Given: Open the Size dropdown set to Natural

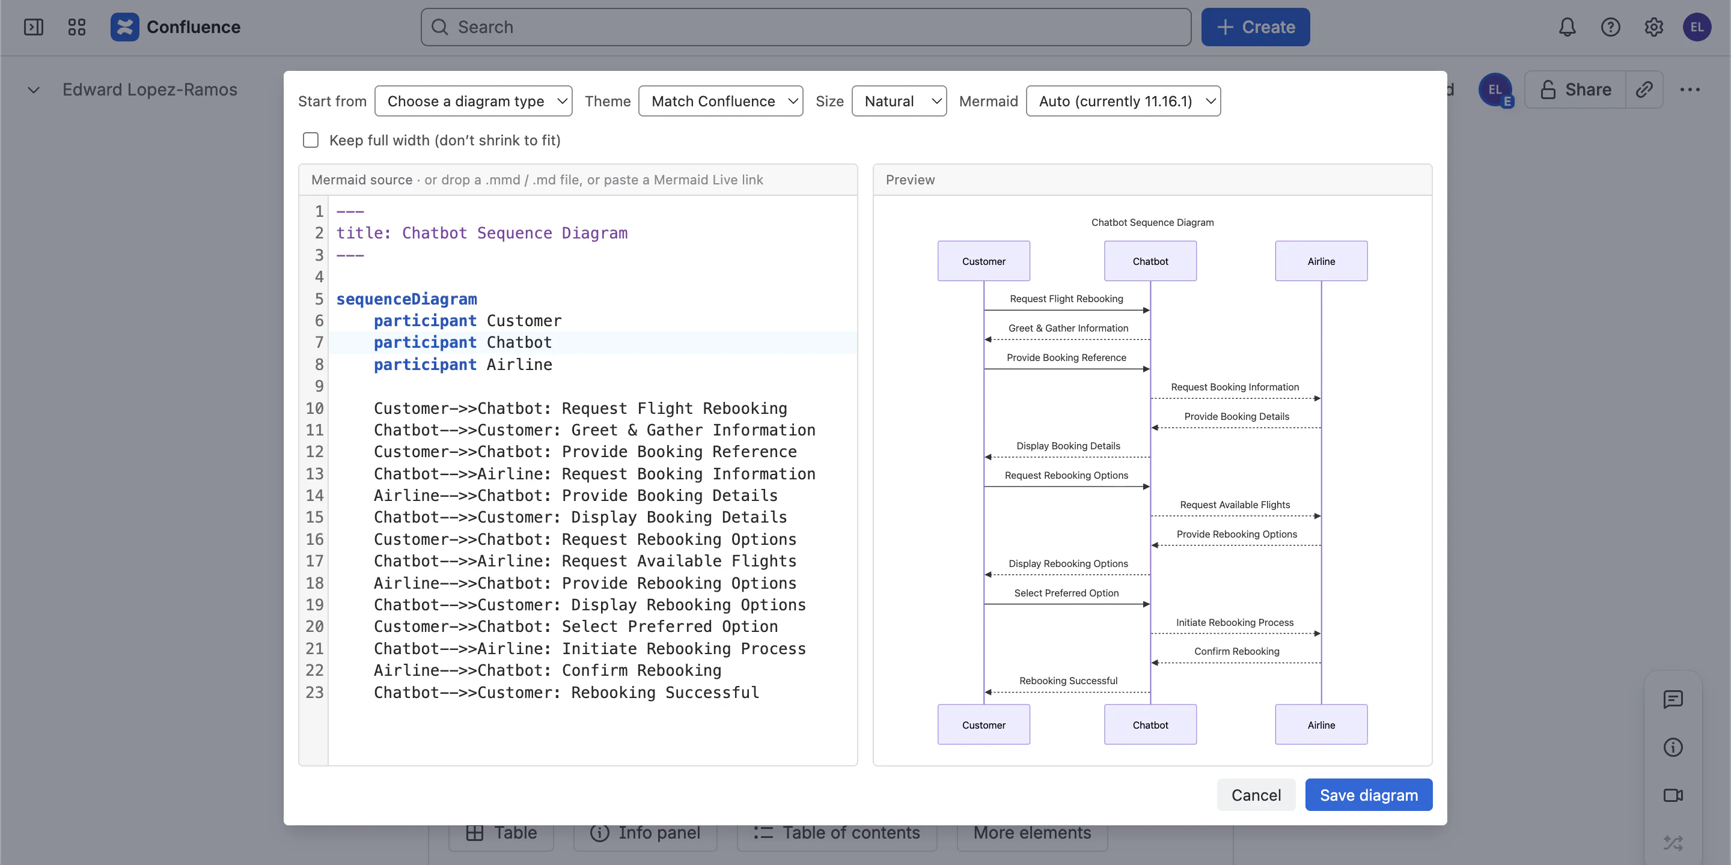Looking at the screenshot, I should [x=899, y=101].
